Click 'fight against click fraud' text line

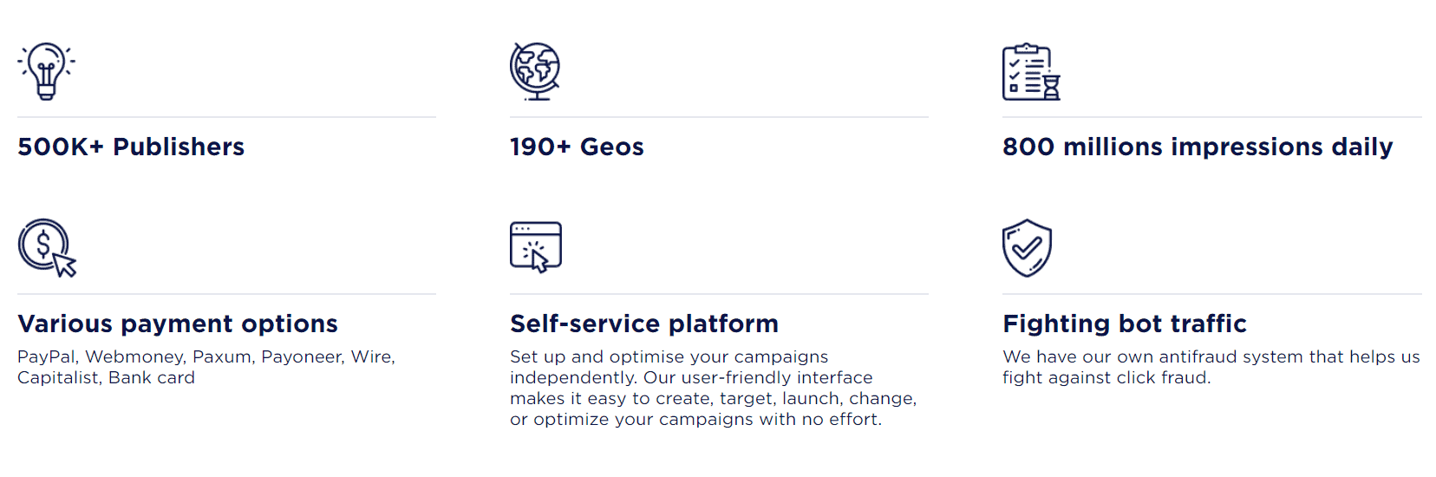click(1106, 378)
